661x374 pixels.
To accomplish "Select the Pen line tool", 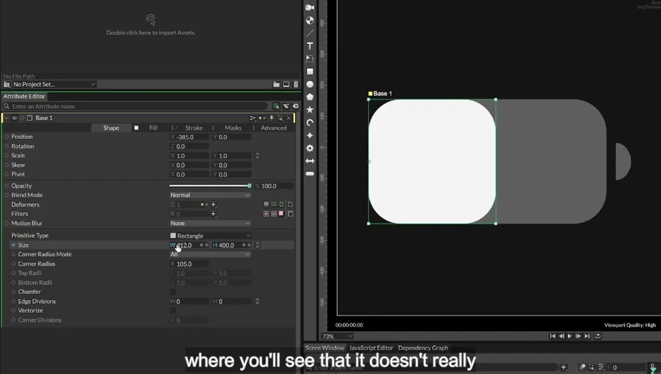I will click(310, 33).
